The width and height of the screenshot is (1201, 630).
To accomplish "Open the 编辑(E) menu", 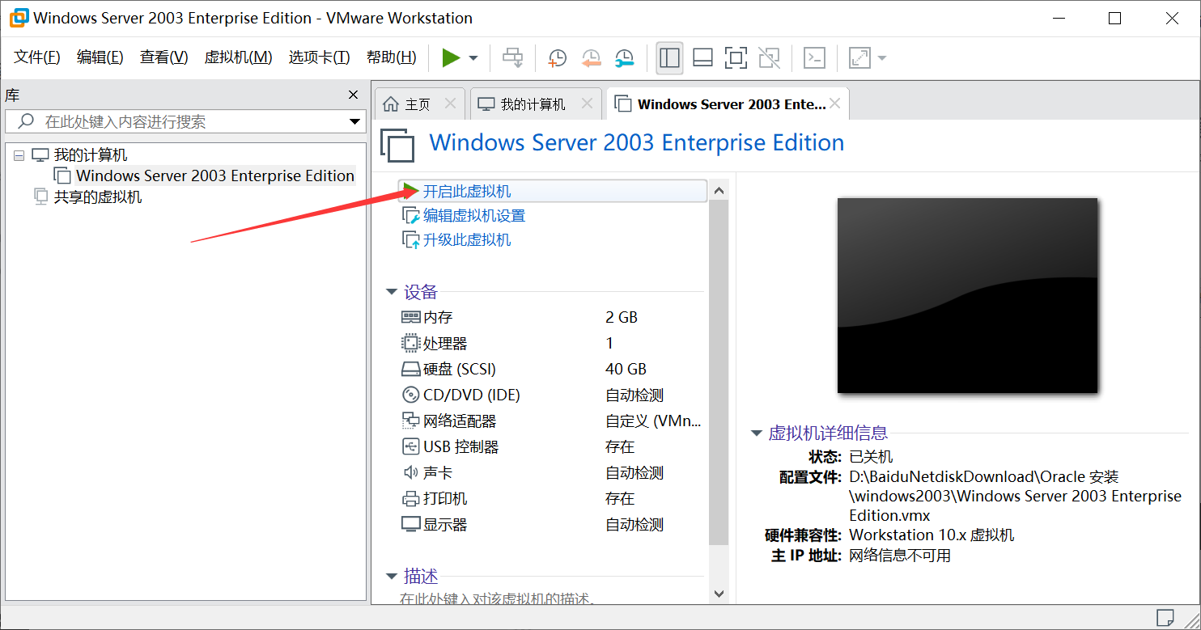I will (100, 57).
